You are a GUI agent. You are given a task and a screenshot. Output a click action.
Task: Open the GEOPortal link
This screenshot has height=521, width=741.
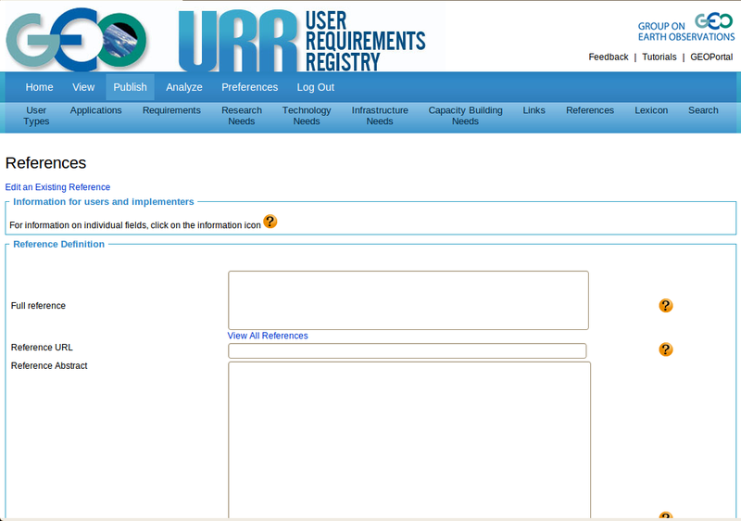[x=711, y=57]
